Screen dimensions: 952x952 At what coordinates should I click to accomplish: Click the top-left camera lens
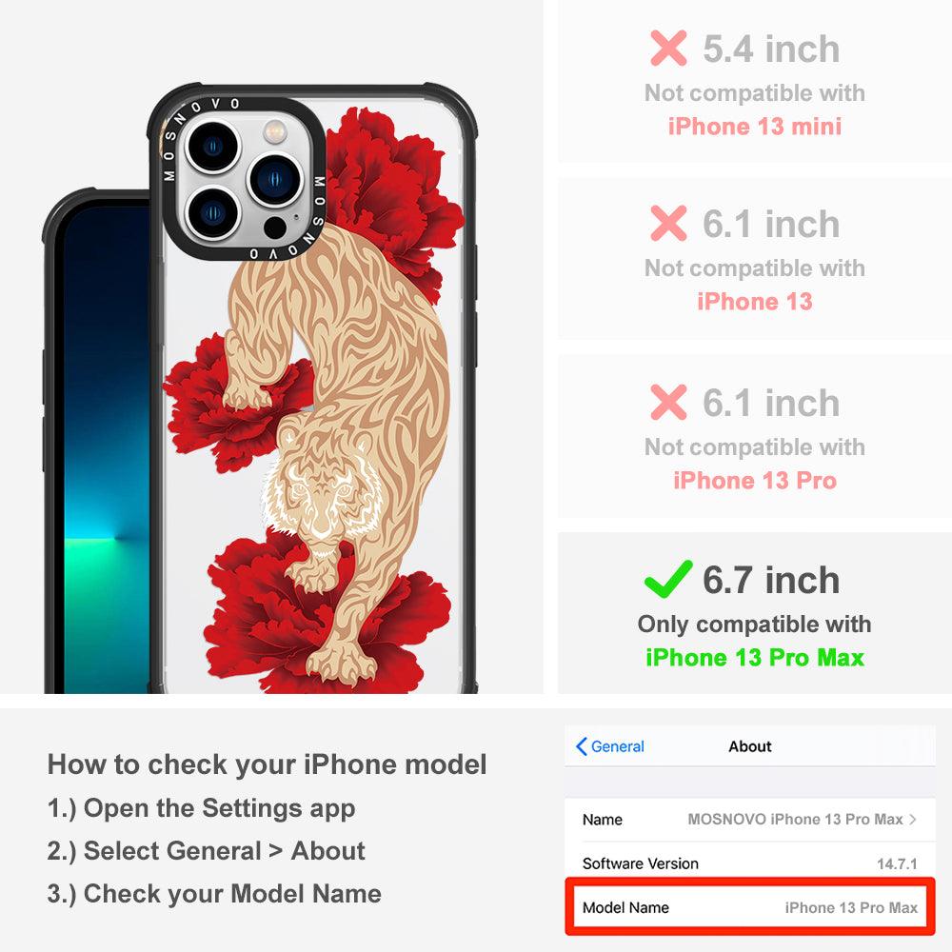tap(212, 147)
